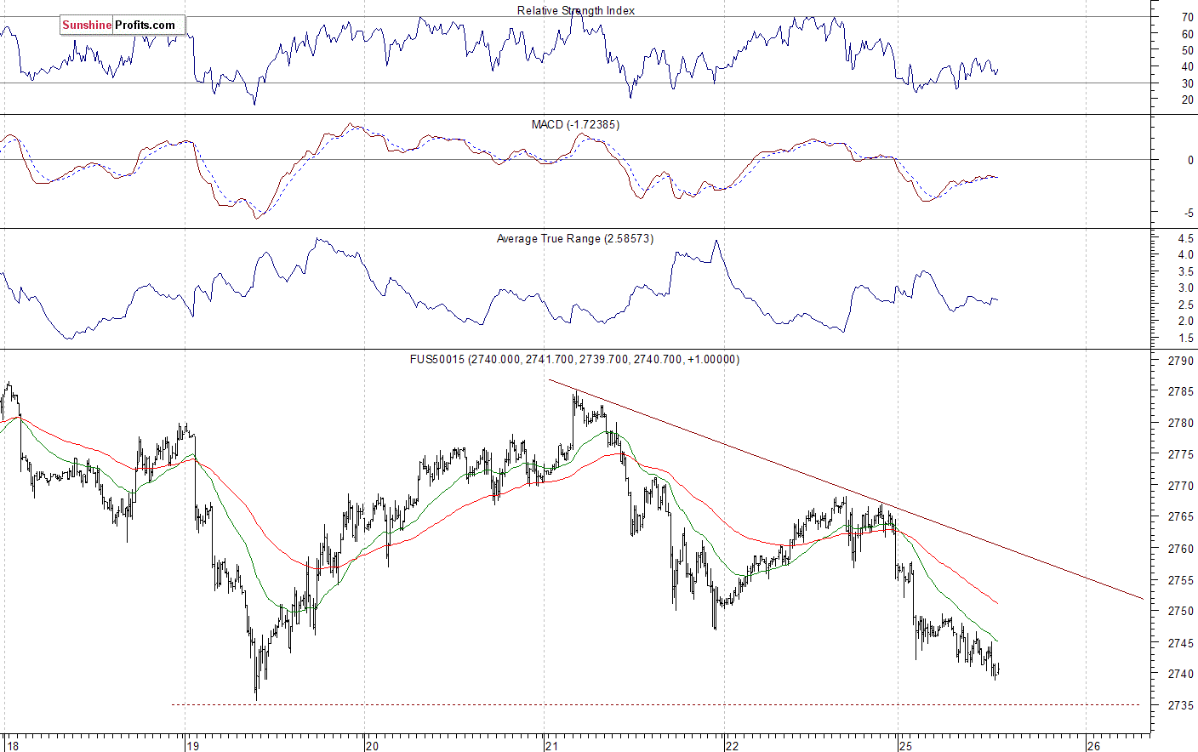Click price axis label 2750
The height and width of the screenshot is (752, 1198).
tap(1181, 611)
